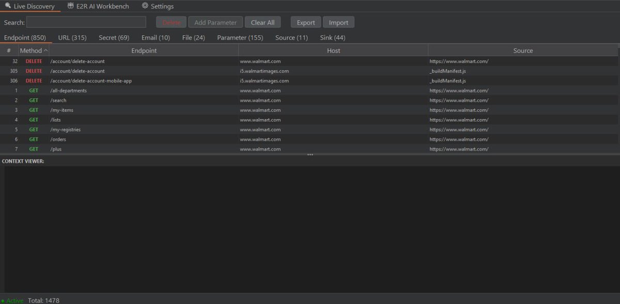Click the Delete button
Screen dimensions: 620x304
(x=172, y=22)
